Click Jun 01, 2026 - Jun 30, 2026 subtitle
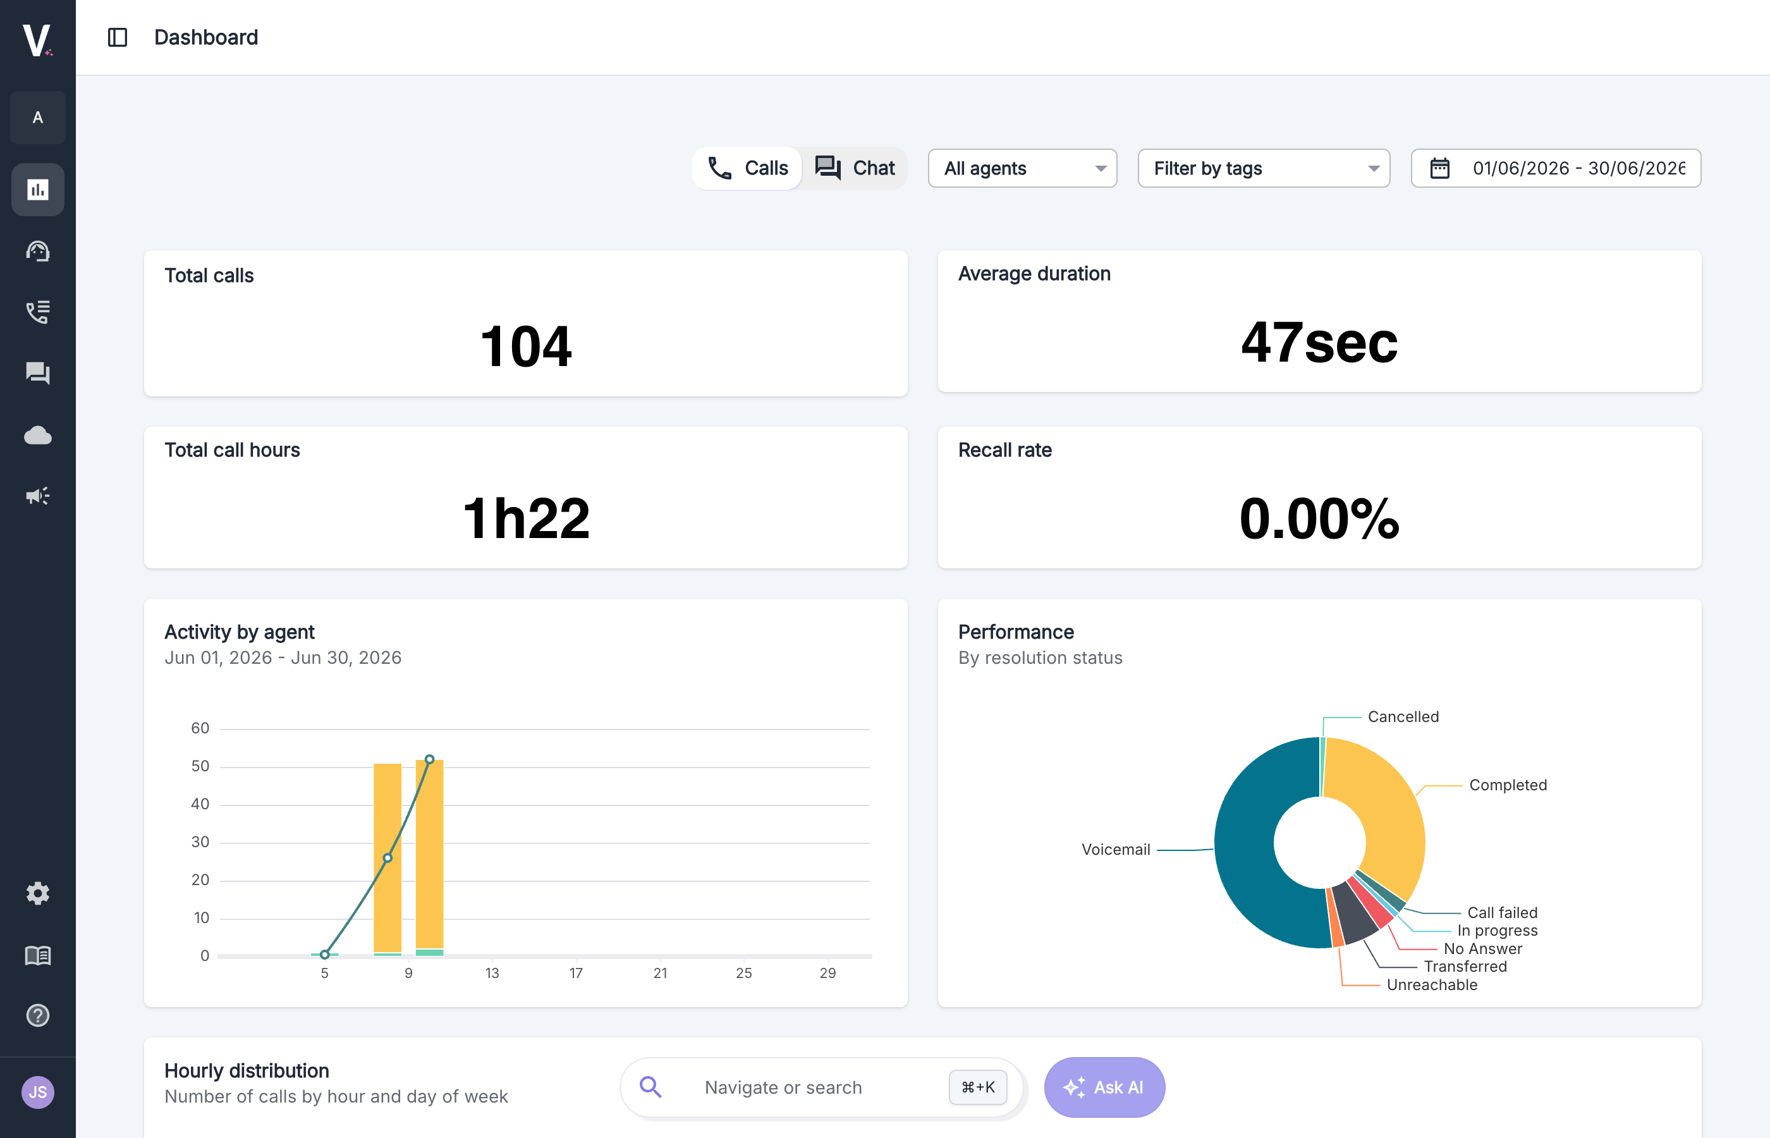1770x1138 pixels. 283,658
